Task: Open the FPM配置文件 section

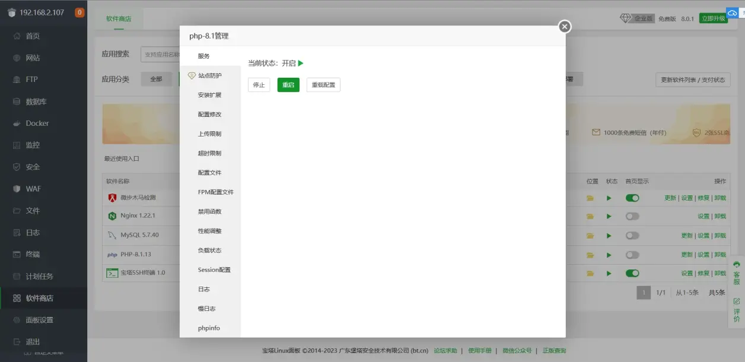Action: (211, 192)
